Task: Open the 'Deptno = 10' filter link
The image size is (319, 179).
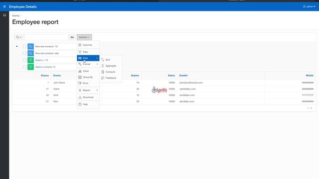Action: [41, 60]
